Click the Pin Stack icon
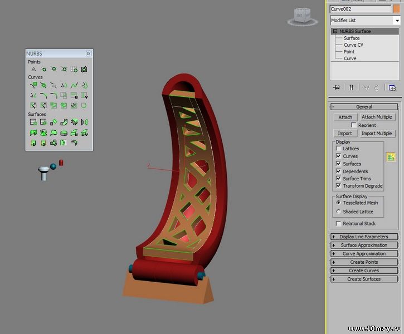 336,87
